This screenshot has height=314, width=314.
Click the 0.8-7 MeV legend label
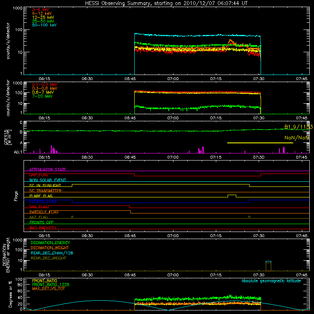coord(43,92)
